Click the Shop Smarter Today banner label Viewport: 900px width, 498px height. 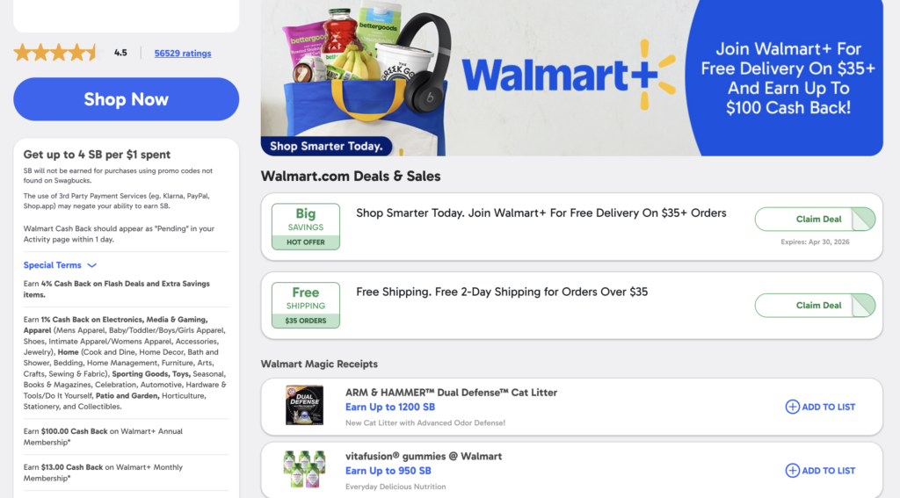point(326,147)
